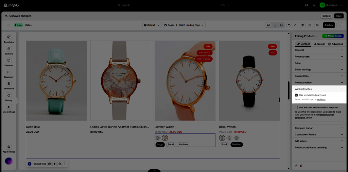This screenshot has width=348, height=172.
Task: Switch to the Advanced tab
Action: (x=335, y=44)
